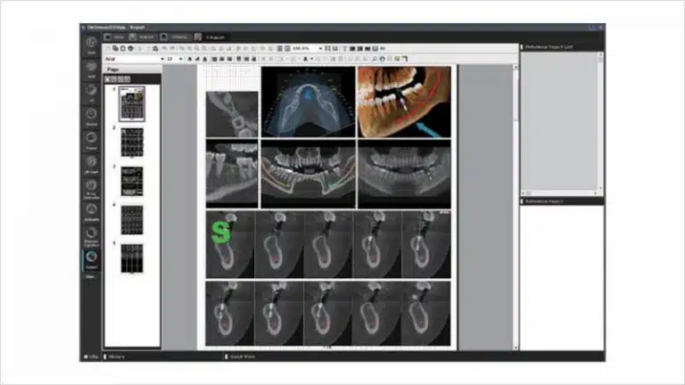
Task: Switch to the Layout tab
Action: [x=144, y=37]
